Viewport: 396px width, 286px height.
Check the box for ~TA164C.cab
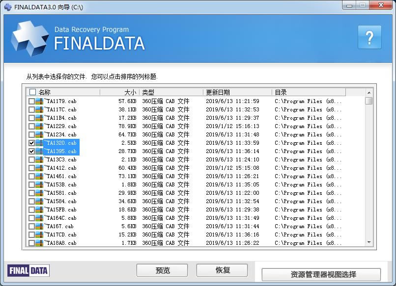click(31, 218)
